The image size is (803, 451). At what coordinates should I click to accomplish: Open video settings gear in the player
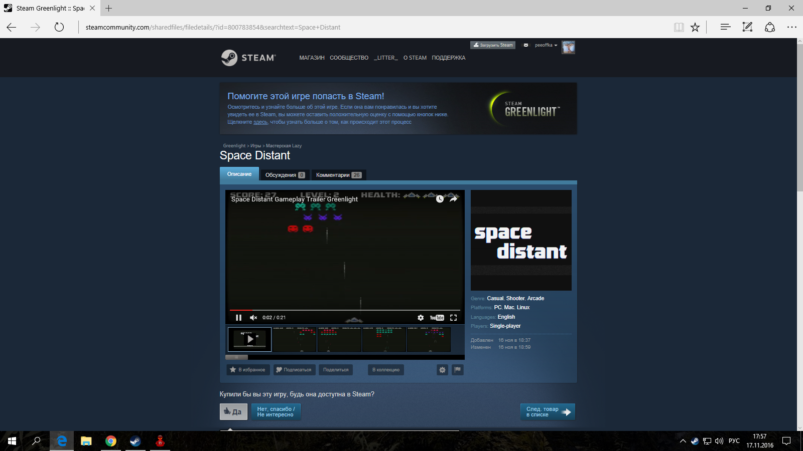(421, 318)
